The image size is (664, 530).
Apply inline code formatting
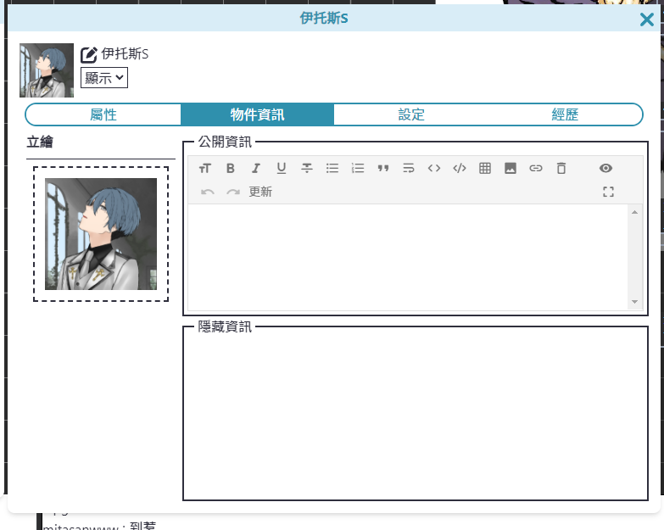point(434,169)
